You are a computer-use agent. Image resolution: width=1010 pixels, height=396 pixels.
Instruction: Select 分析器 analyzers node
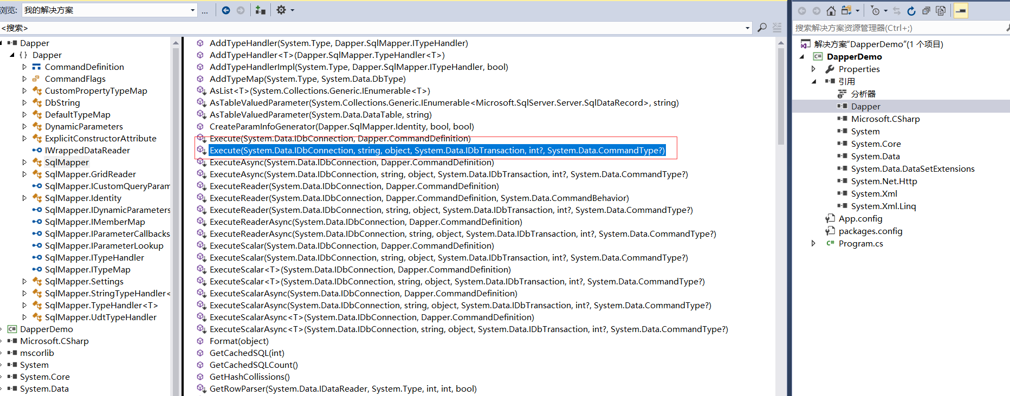(x=863, y=94)
